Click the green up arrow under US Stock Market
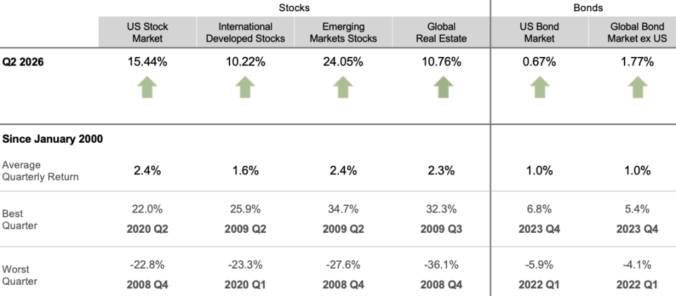Viewport: 676px width, 296px height. tap(147, 87)
